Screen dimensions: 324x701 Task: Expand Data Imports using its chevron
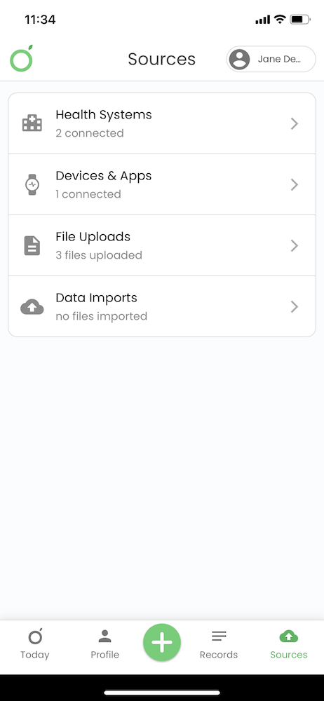[294, 307]
